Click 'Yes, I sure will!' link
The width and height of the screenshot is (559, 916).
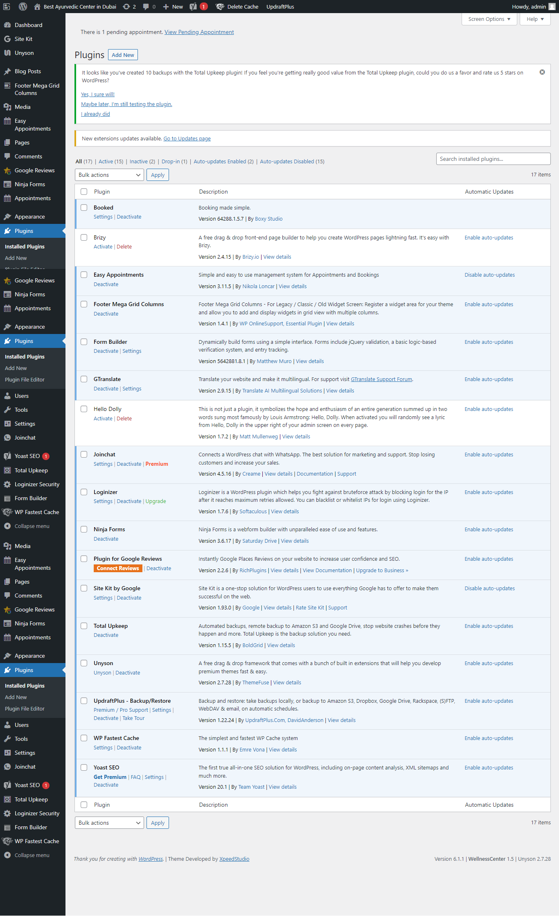tap(98, 95)
